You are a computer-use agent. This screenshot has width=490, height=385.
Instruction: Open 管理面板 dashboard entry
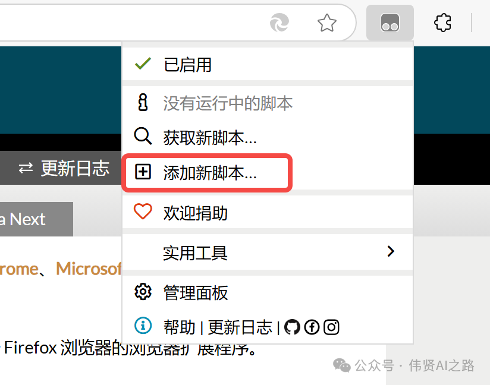tap(268, 292)
